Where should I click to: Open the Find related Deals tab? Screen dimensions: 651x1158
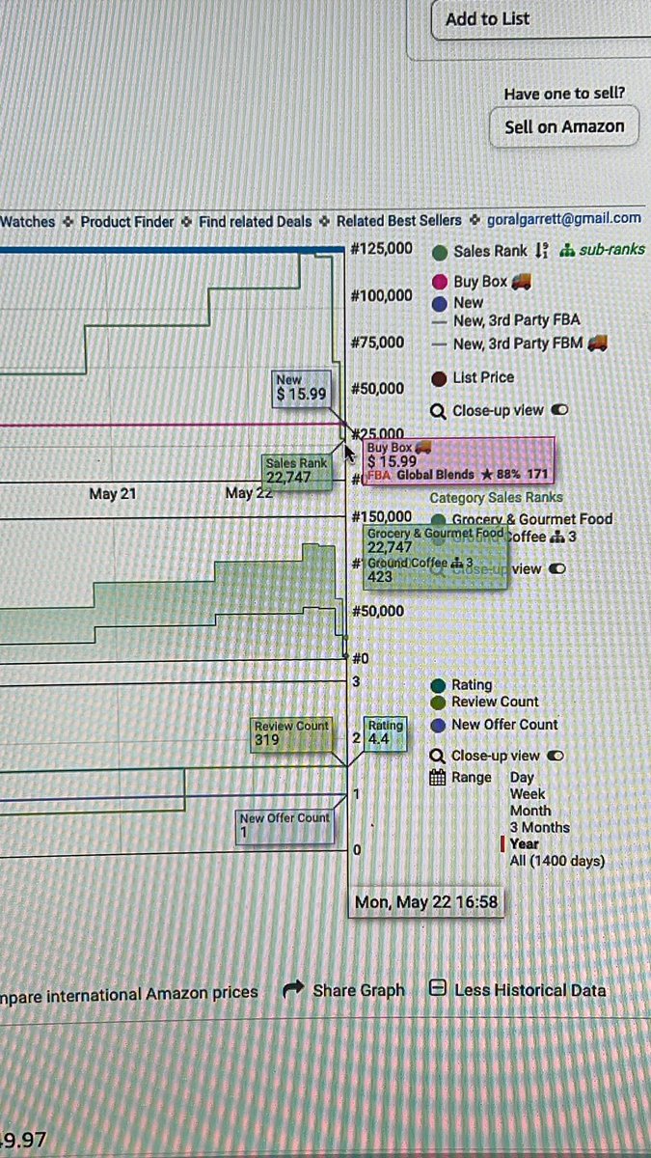pos(256,222)
